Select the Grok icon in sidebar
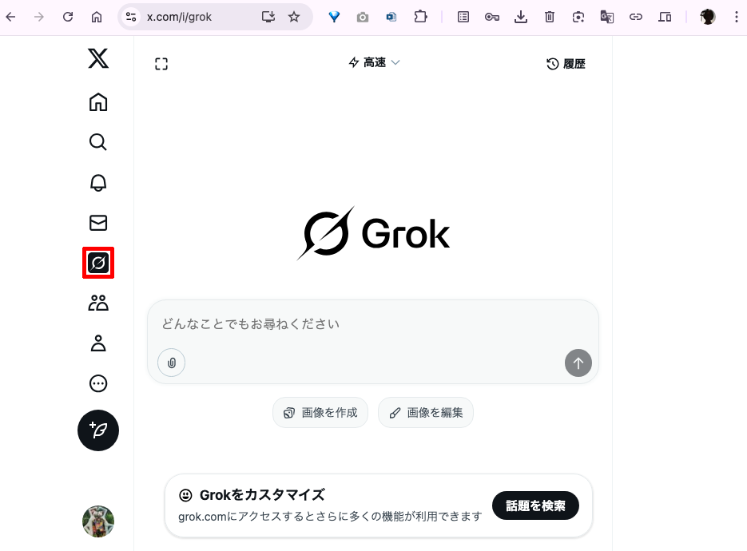This screenshot has height=551, width=747. click(98, 263)
